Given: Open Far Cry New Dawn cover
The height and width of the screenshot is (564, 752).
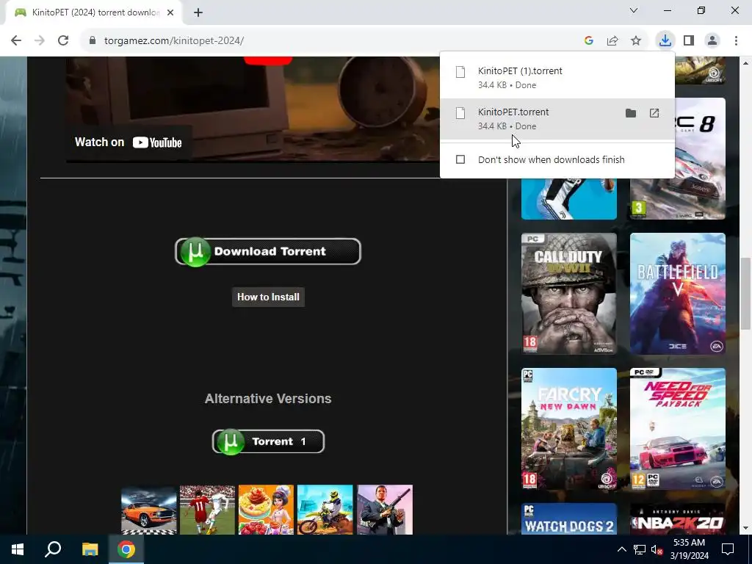Looking at the screenshot, I should [x=569, y=429].
